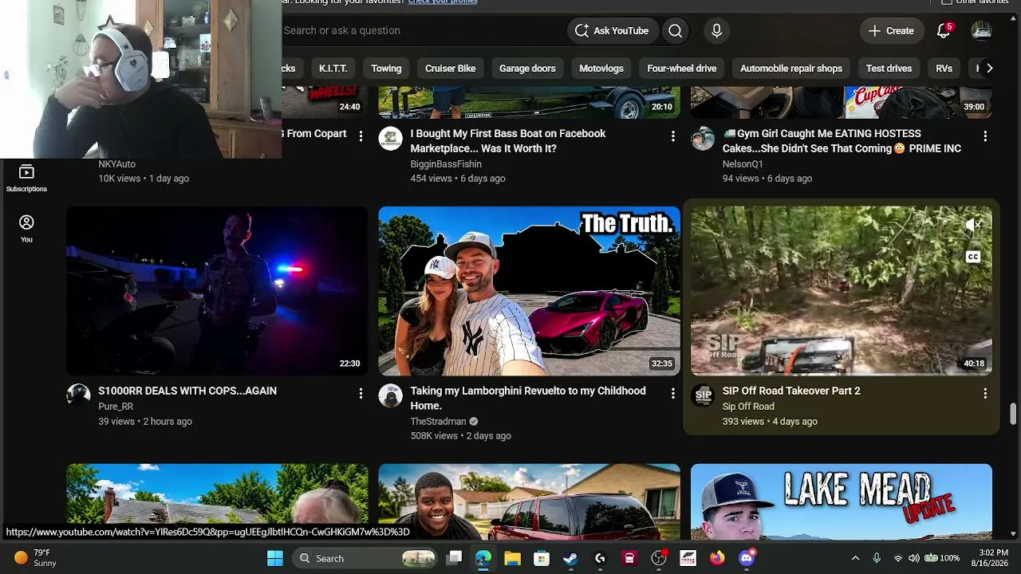Image resolution: width=1021 pixels, height=574 pixels.
Task: Click the Ask YouTube button
Action: click(613, 30)
